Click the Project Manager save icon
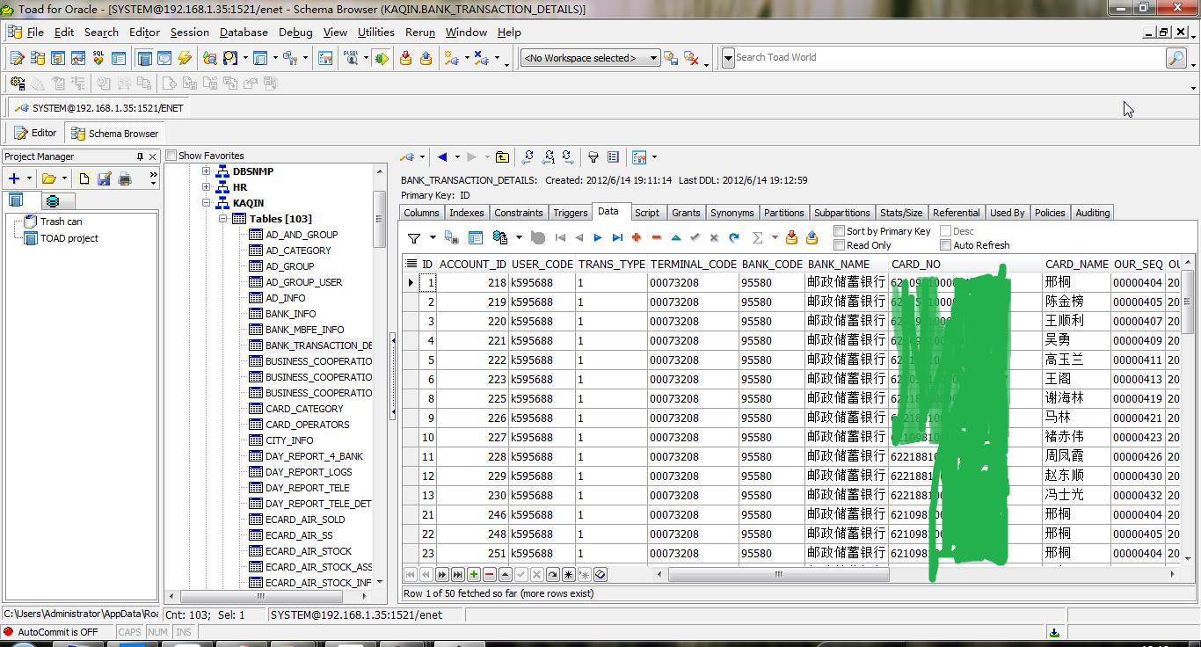 pyautogui.click(x=104, y=178)
